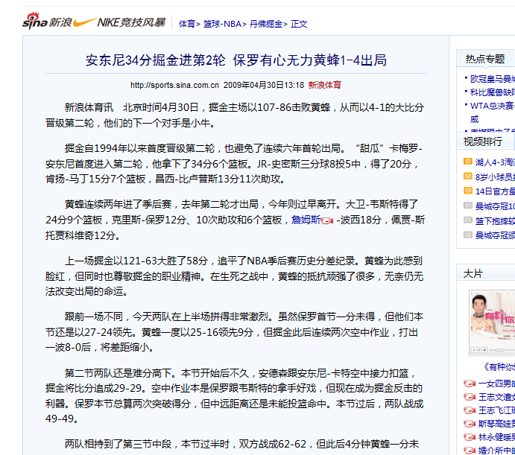This screenshot has width=515, height=455.
Task: Open the 丹佛掘金 breadcrumb link
Action: pos(266,24)
